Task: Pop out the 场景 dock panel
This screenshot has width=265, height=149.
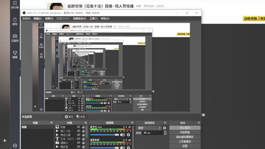Action: click(x=51, y=123)
